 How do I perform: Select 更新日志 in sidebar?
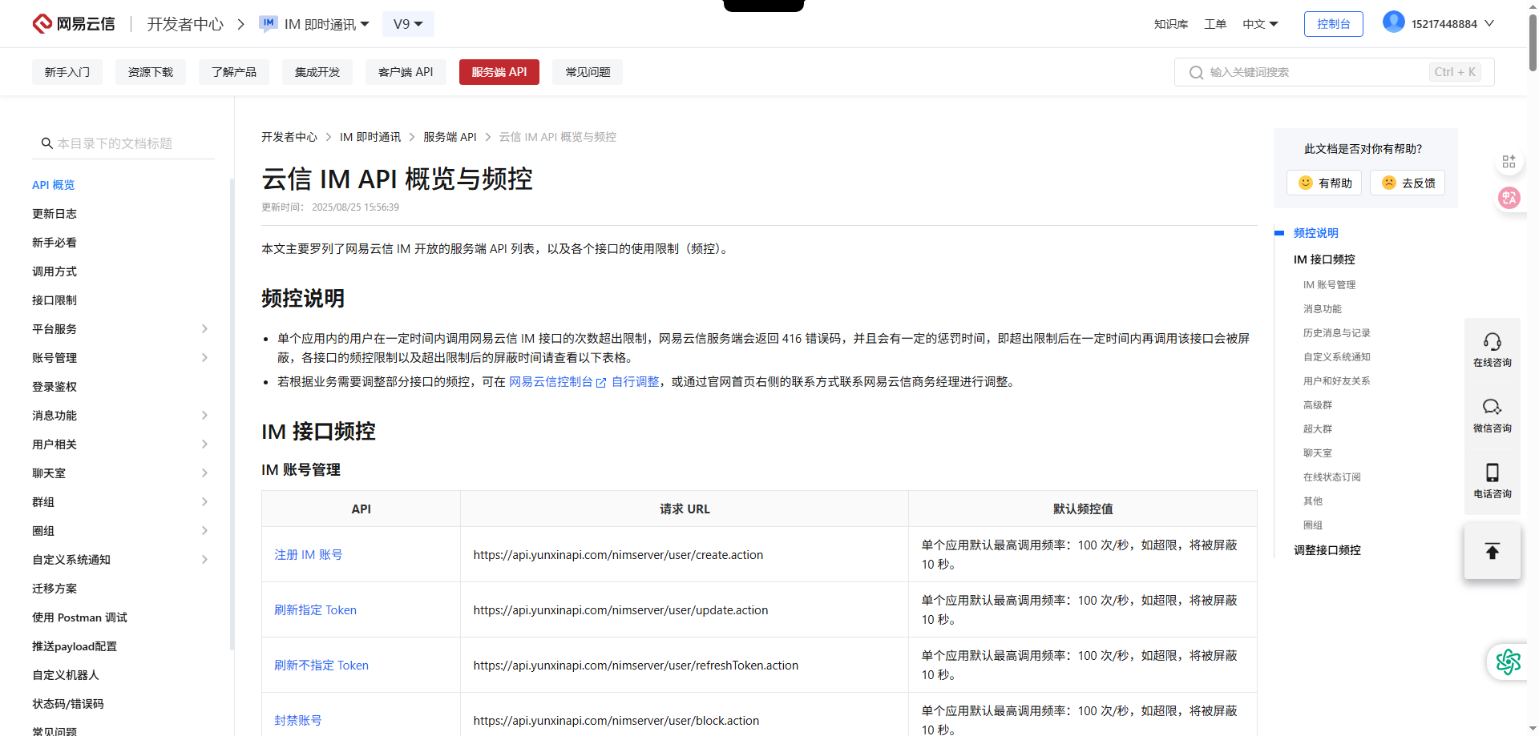click(x=55, y=214)
